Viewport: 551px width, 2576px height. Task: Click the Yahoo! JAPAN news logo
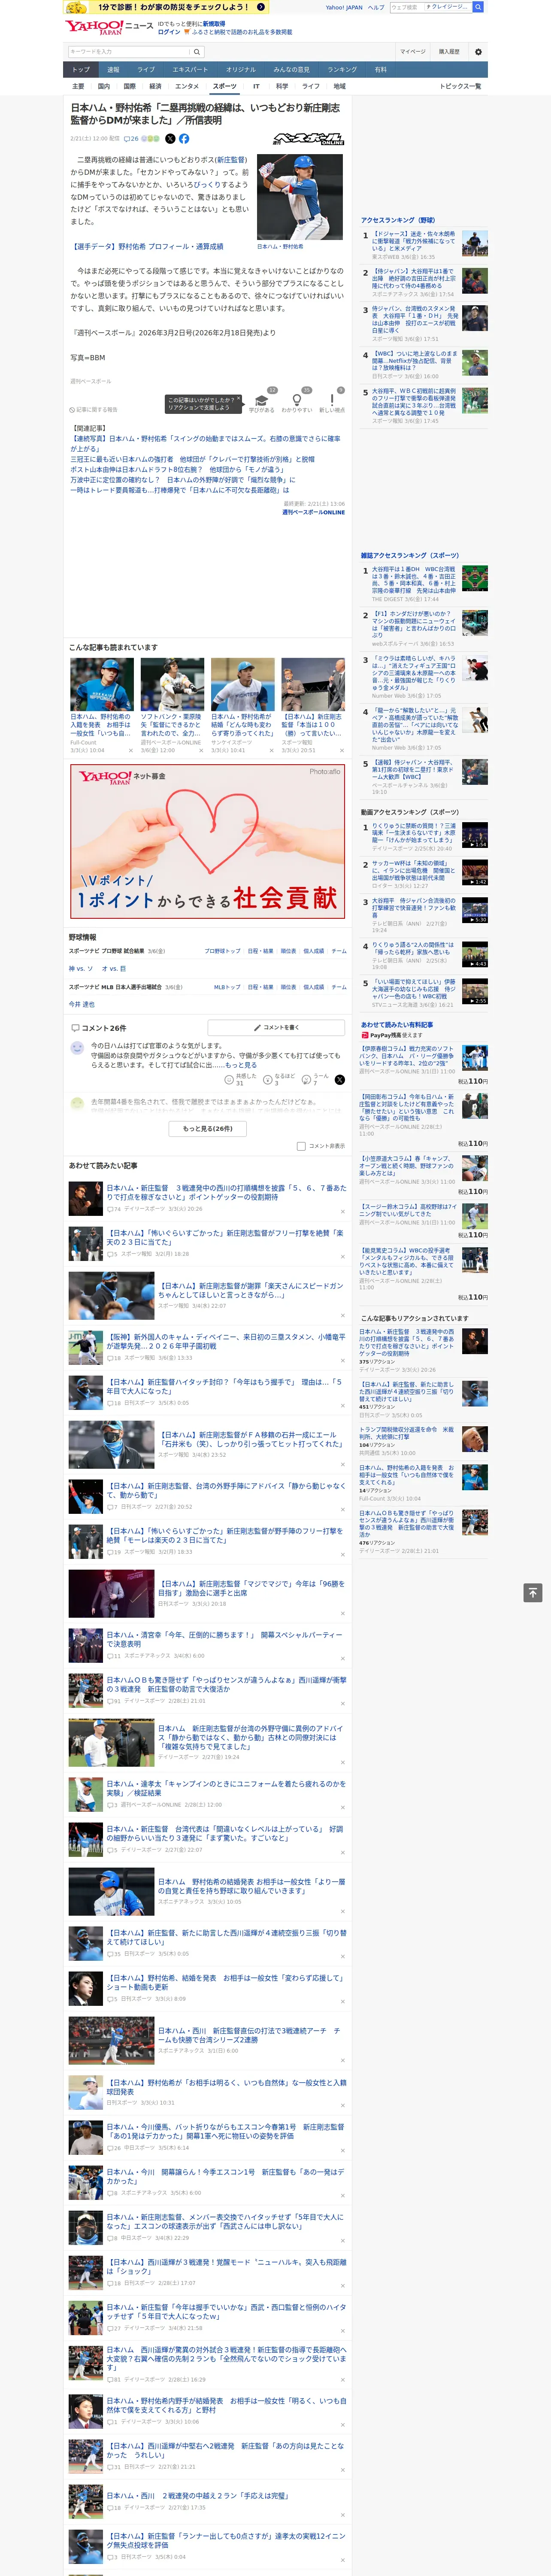[109, 27]
